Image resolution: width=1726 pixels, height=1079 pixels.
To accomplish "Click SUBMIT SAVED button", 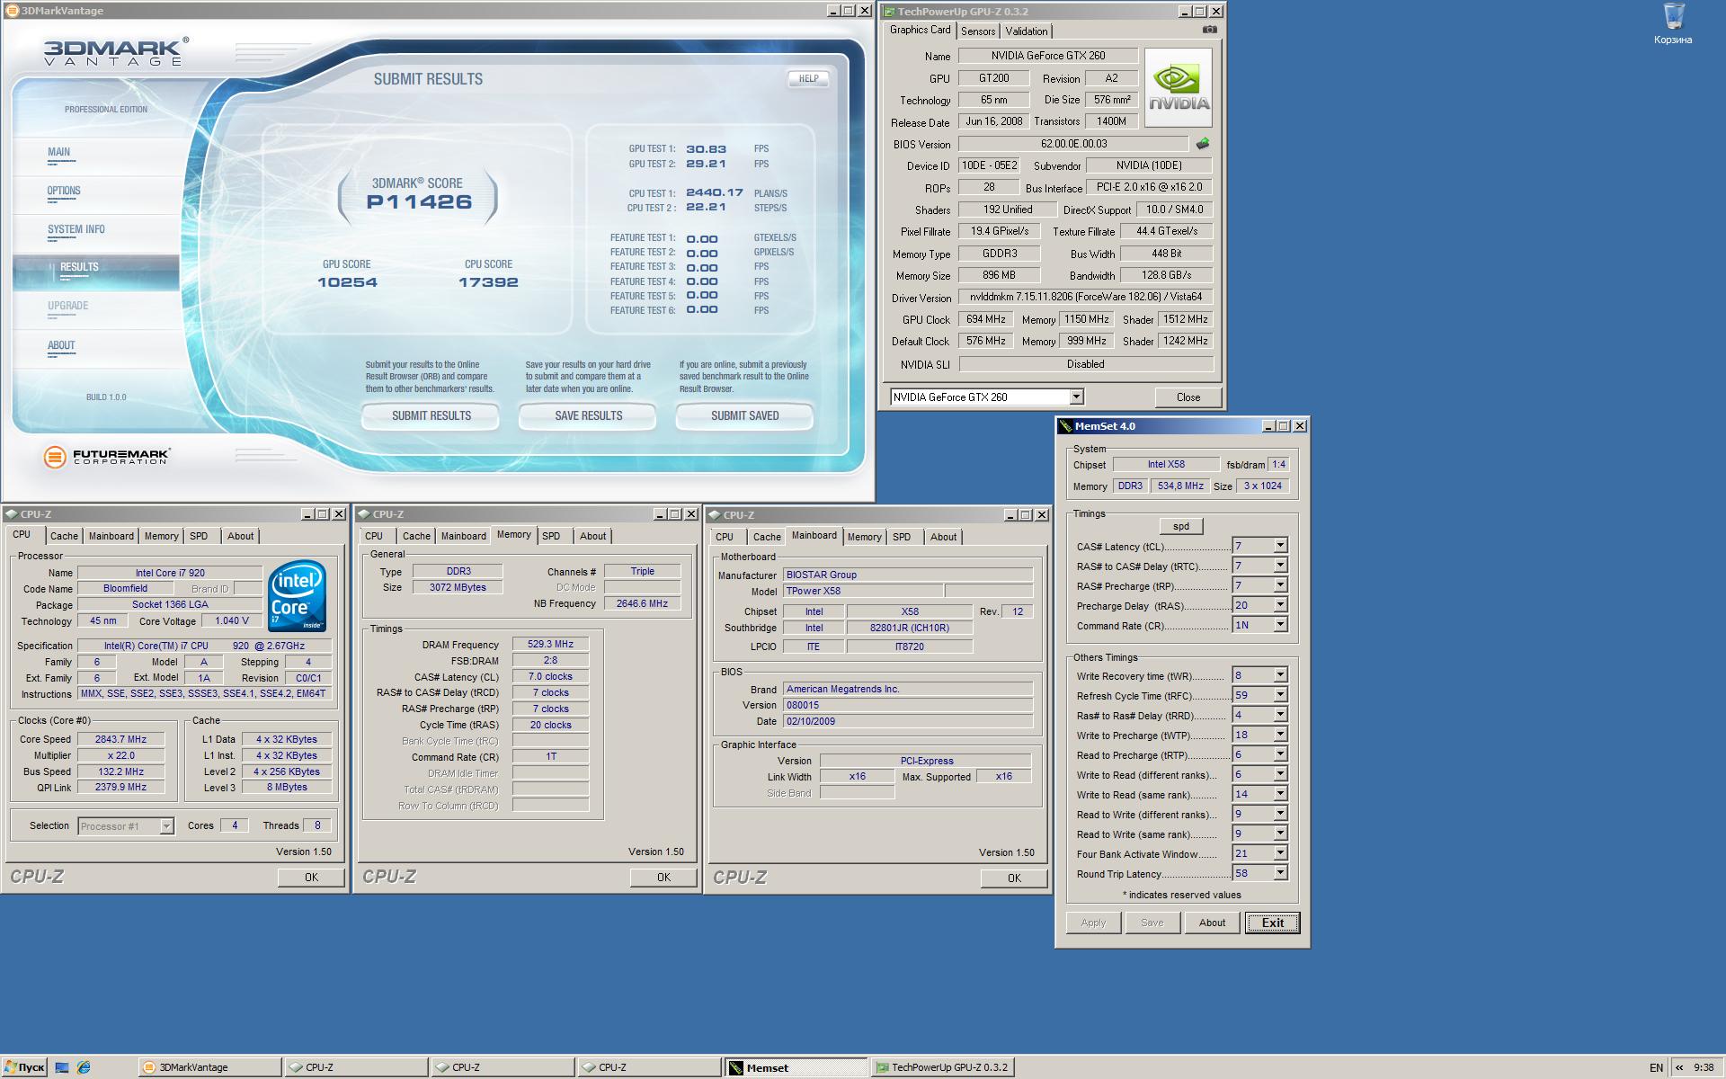I will pyautogui.click(x=744, y=415).
